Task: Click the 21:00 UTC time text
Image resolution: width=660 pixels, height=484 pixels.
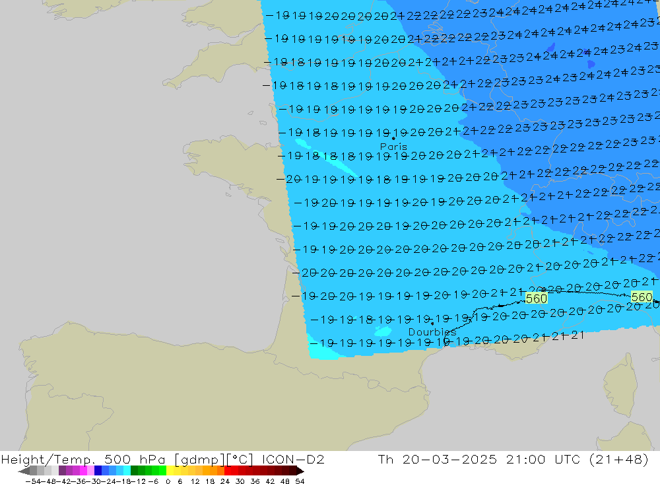Action: click(x=542, y=459)
